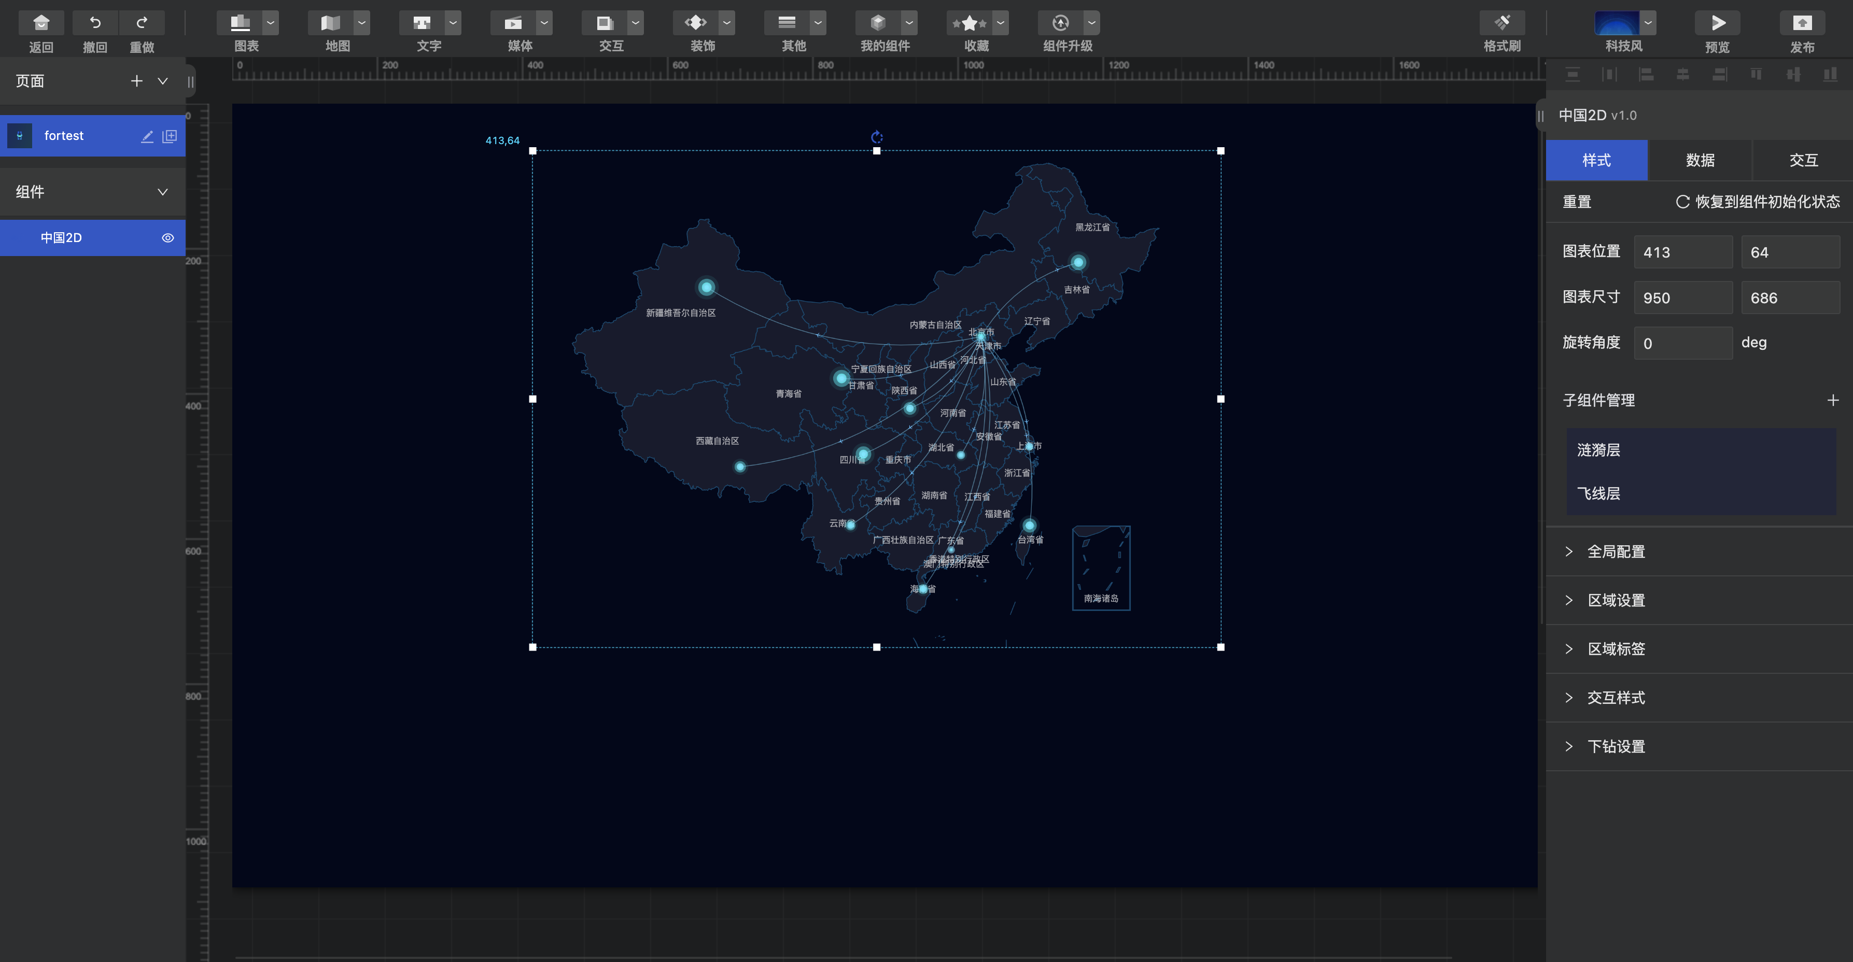Collapse the 页面 pages list chevron

pyautogui.click(x=163, y=81)
